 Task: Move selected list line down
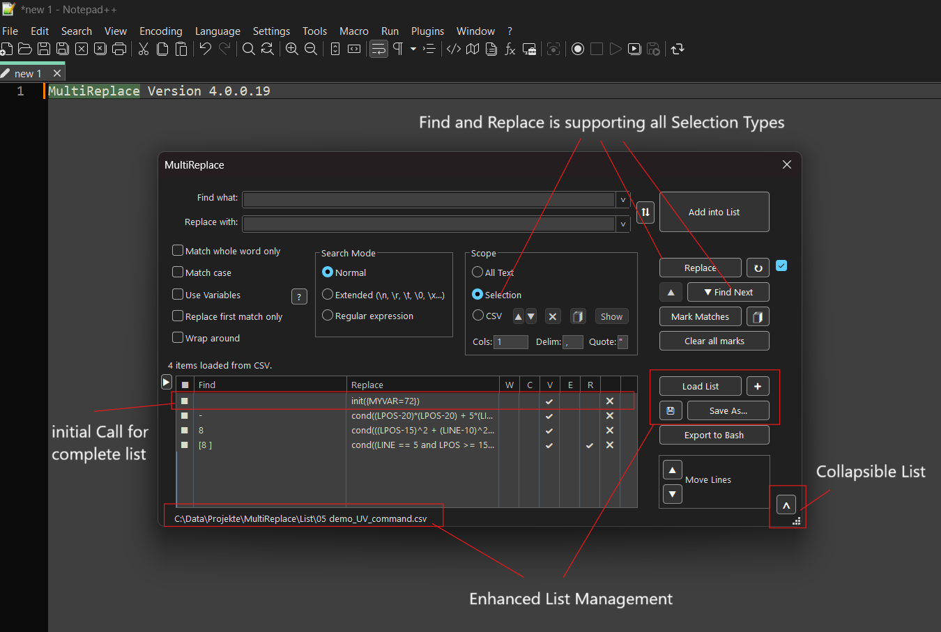pyautogui.click(x=672, y=494)
